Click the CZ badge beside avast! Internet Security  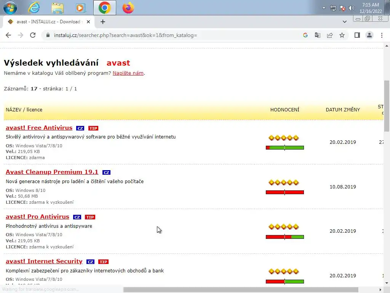pyautogui.click(x=90, y=262)
